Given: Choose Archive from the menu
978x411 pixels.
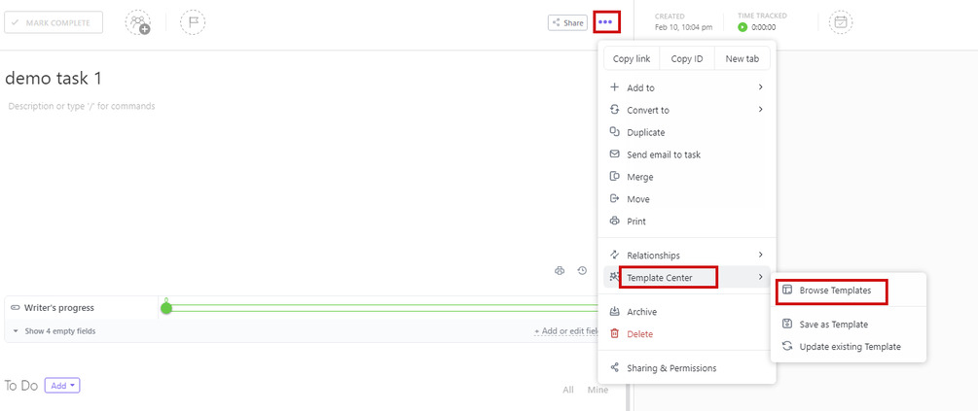Looking at the screenshot, I should pos(687,312).
